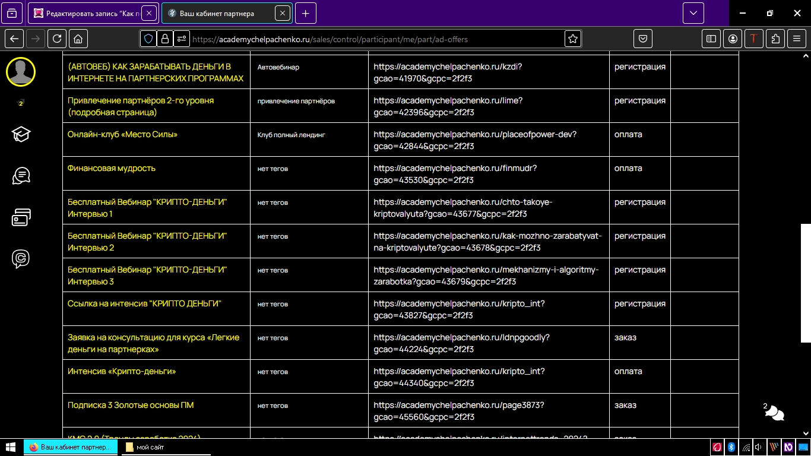Show site security lock information
The height and width of the screenshot is (456, 811).
click(165, 39)
